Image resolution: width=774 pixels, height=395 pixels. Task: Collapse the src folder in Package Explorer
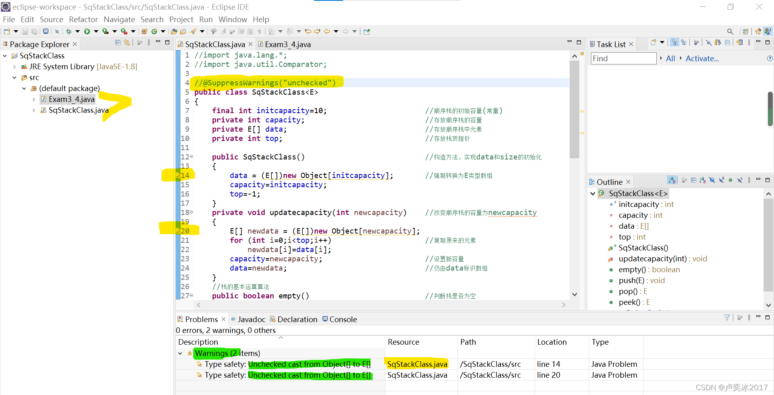[x=15, y=77]
